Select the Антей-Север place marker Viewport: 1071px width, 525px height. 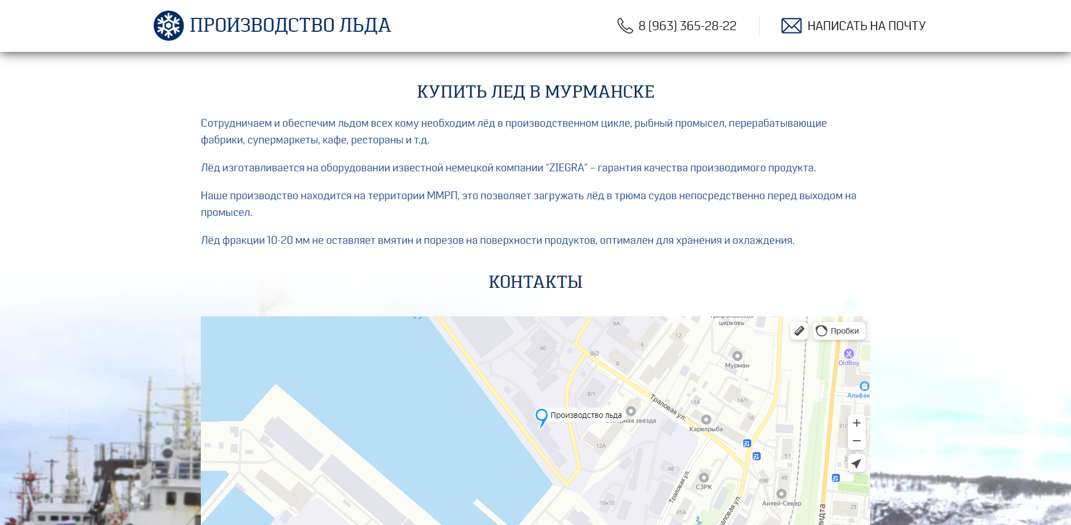pos(781,494)
